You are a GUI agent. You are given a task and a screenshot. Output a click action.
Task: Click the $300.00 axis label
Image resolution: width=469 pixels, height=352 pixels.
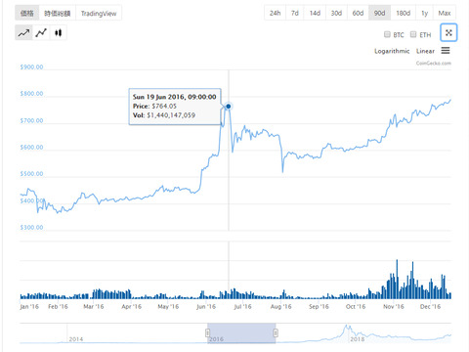pyautogui.click(x=31, y=227)
